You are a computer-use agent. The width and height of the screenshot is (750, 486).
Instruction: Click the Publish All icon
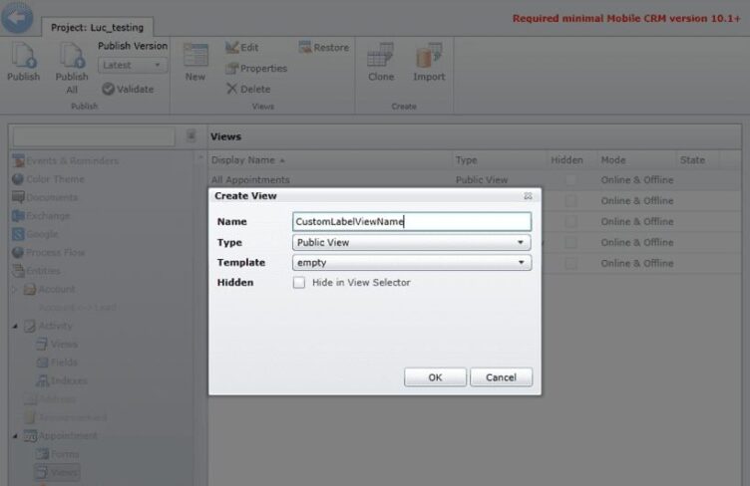click(72, 55)
